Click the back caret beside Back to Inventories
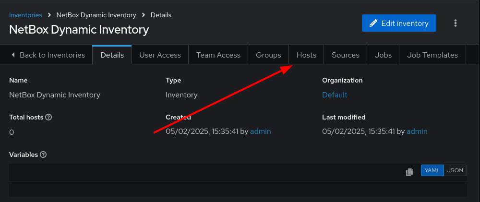This screenshot has height=202, width=480. (13, 55)
